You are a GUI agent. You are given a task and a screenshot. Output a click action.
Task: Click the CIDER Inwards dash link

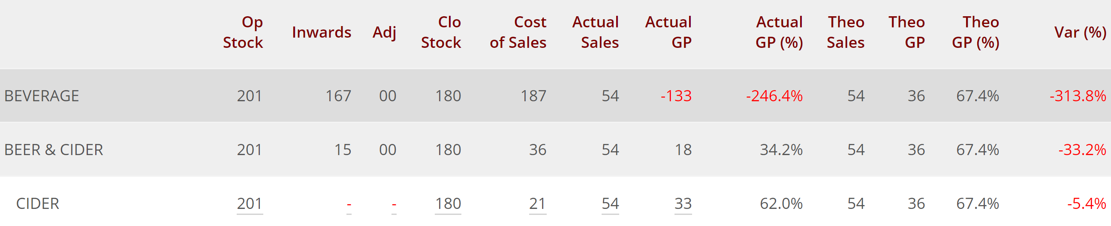pyautogui.click(x=349, y=204)
